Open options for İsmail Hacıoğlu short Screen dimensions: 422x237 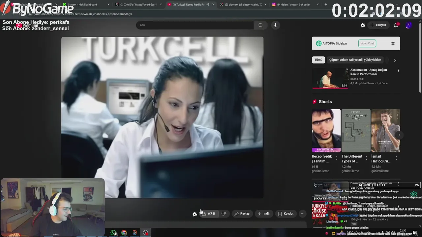(x=396, y=158)
